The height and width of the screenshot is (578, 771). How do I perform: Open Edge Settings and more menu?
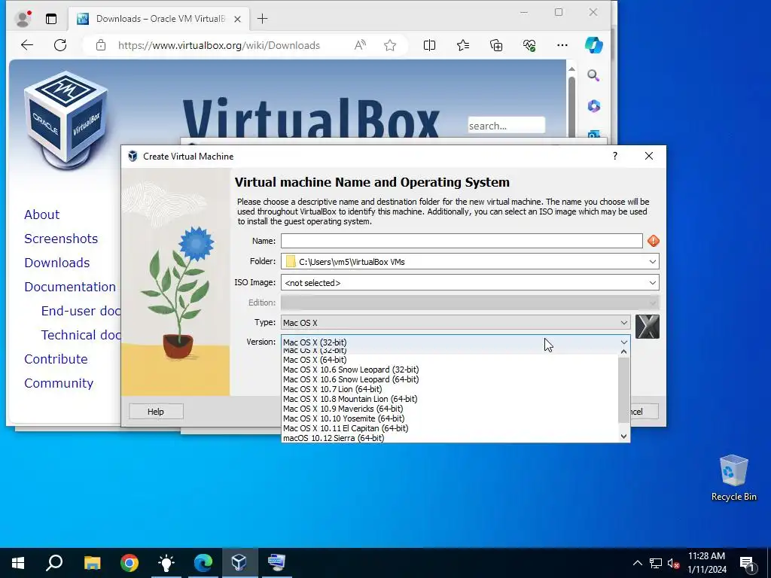click(562, 45)
